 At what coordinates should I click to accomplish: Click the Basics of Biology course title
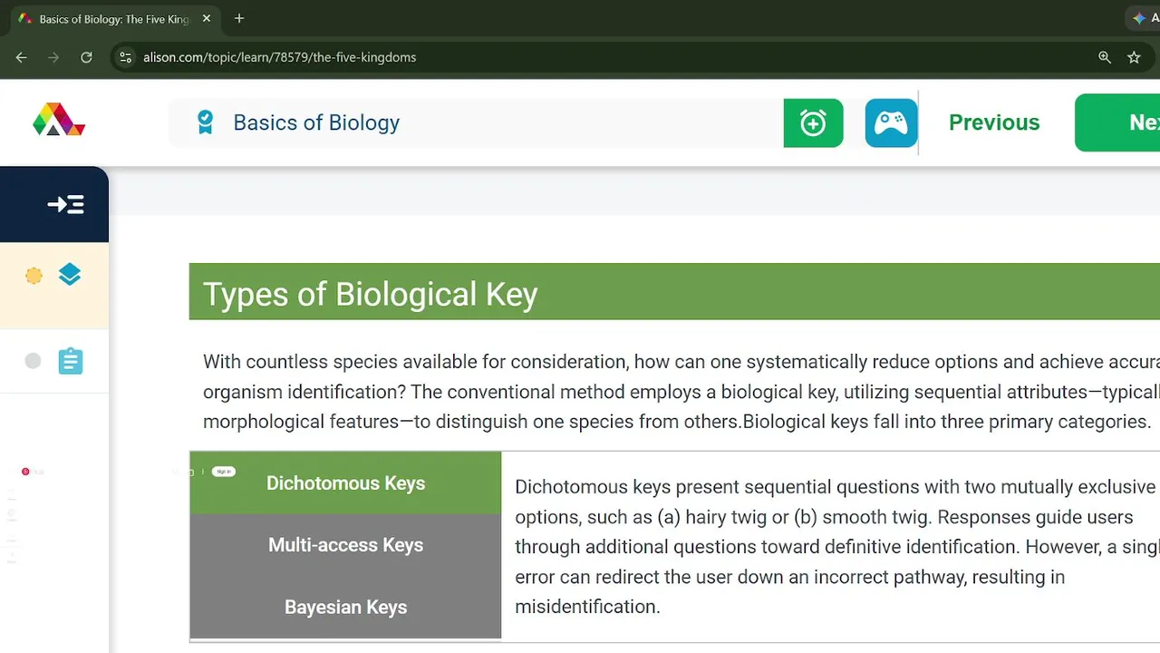coord(316,122)
